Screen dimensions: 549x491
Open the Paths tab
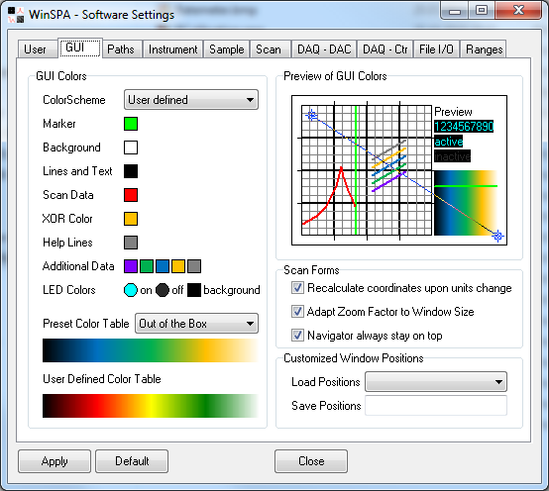coord(121,49)
